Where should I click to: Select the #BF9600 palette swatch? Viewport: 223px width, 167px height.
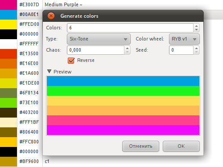[x=8, y=162]
